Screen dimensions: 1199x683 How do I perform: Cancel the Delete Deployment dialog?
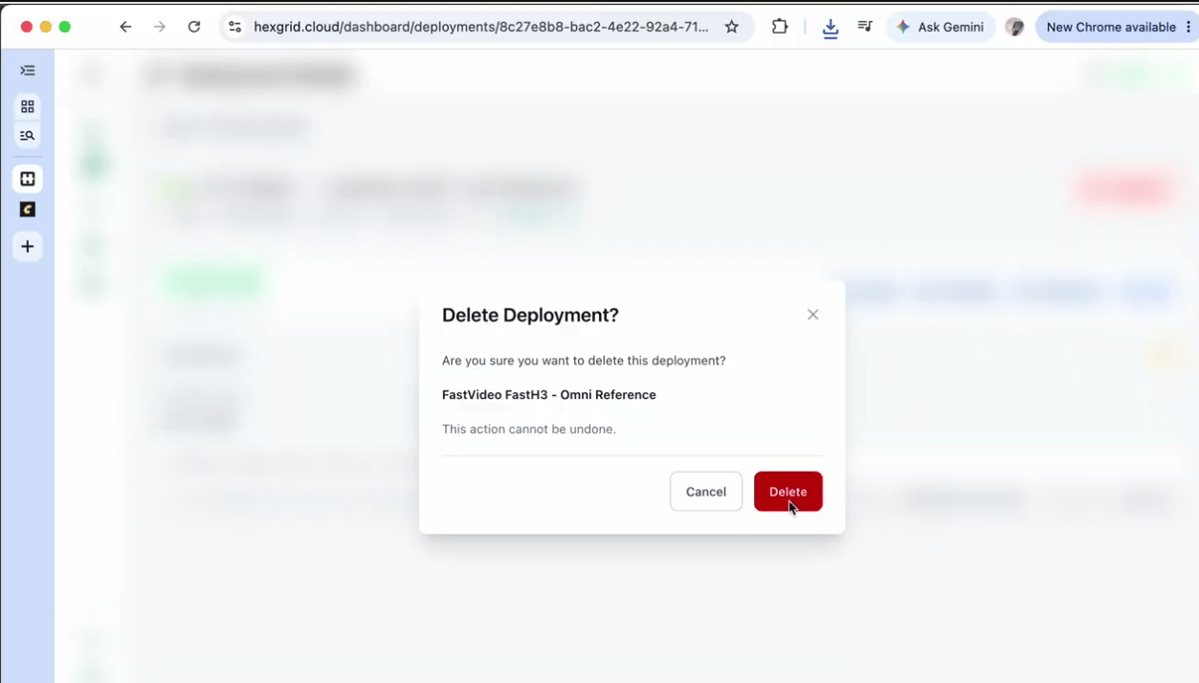706,492
